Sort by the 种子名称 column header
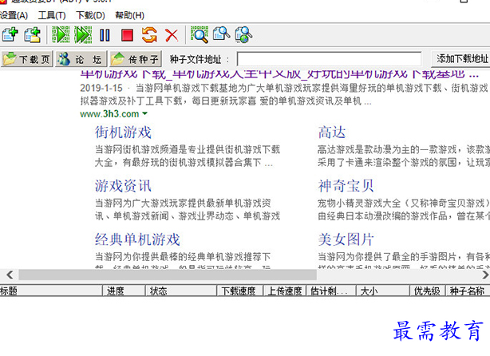The height and width of the screenshot is (356, 490). [x=468, y=291]
